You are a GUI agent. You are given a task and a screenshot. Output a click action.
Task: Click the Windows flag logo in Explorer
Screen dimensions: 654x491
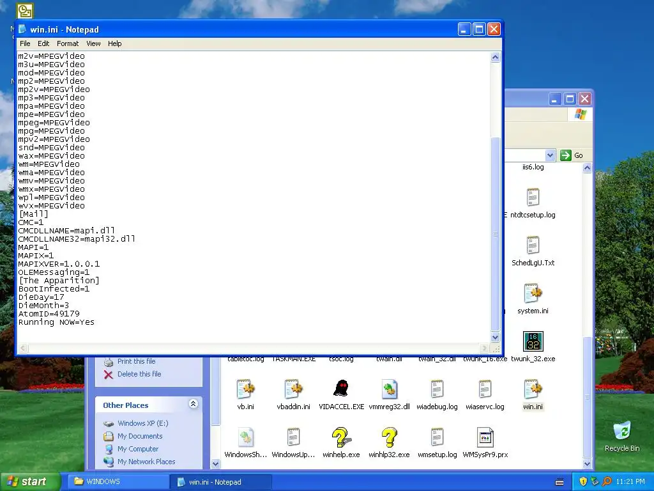(580, 114)
